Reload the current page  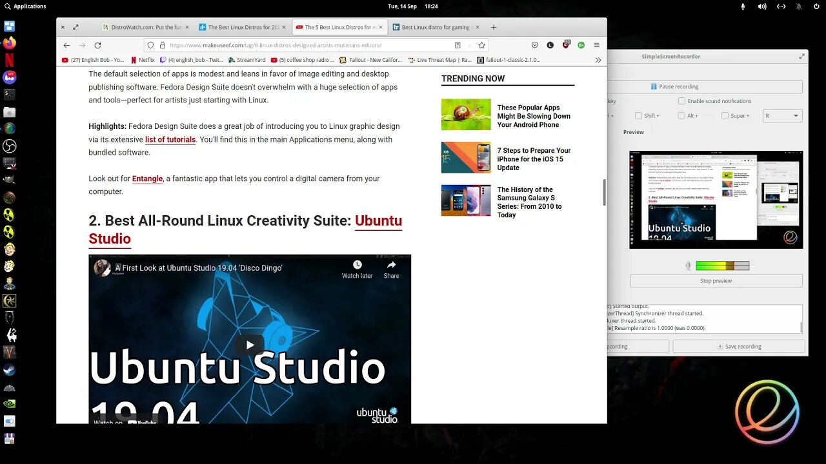point(97,45)
